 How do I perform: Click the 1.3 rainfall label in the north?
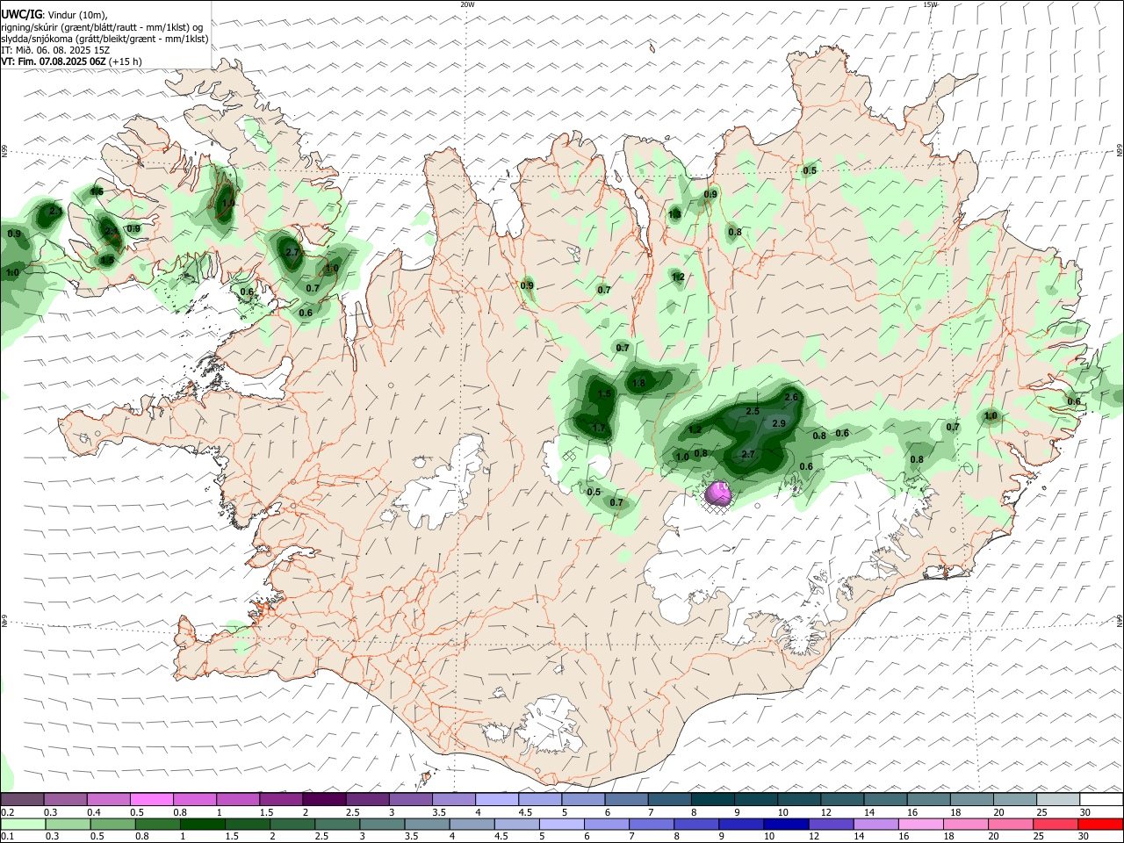point(675,214)
